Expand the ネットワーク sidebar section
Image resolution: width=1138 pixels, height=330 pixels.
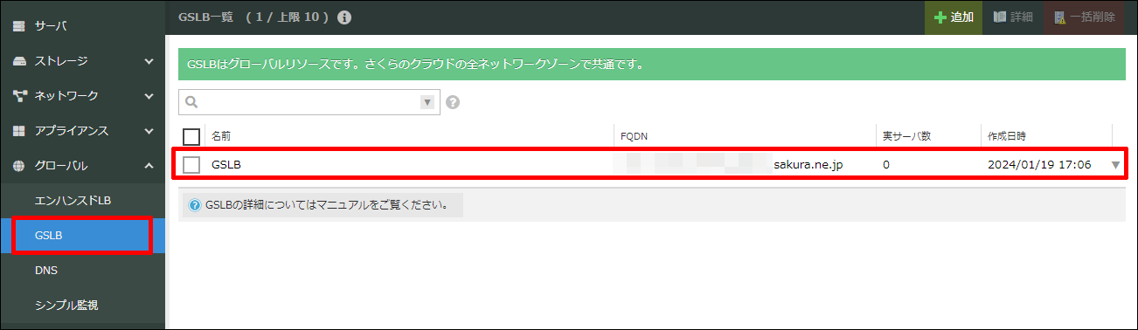tap(149, 96)
